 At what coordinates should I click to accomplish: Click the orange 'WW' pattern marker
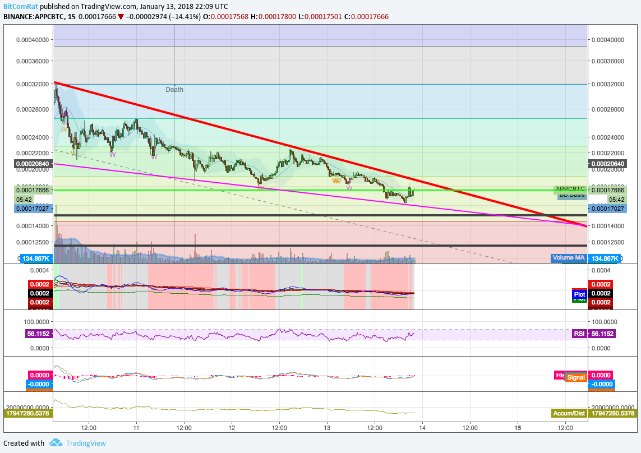click(336, 181)
